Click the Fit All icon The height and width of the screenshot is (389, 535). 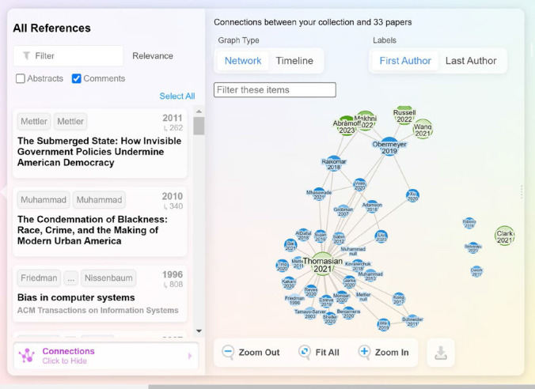[305, 352]
